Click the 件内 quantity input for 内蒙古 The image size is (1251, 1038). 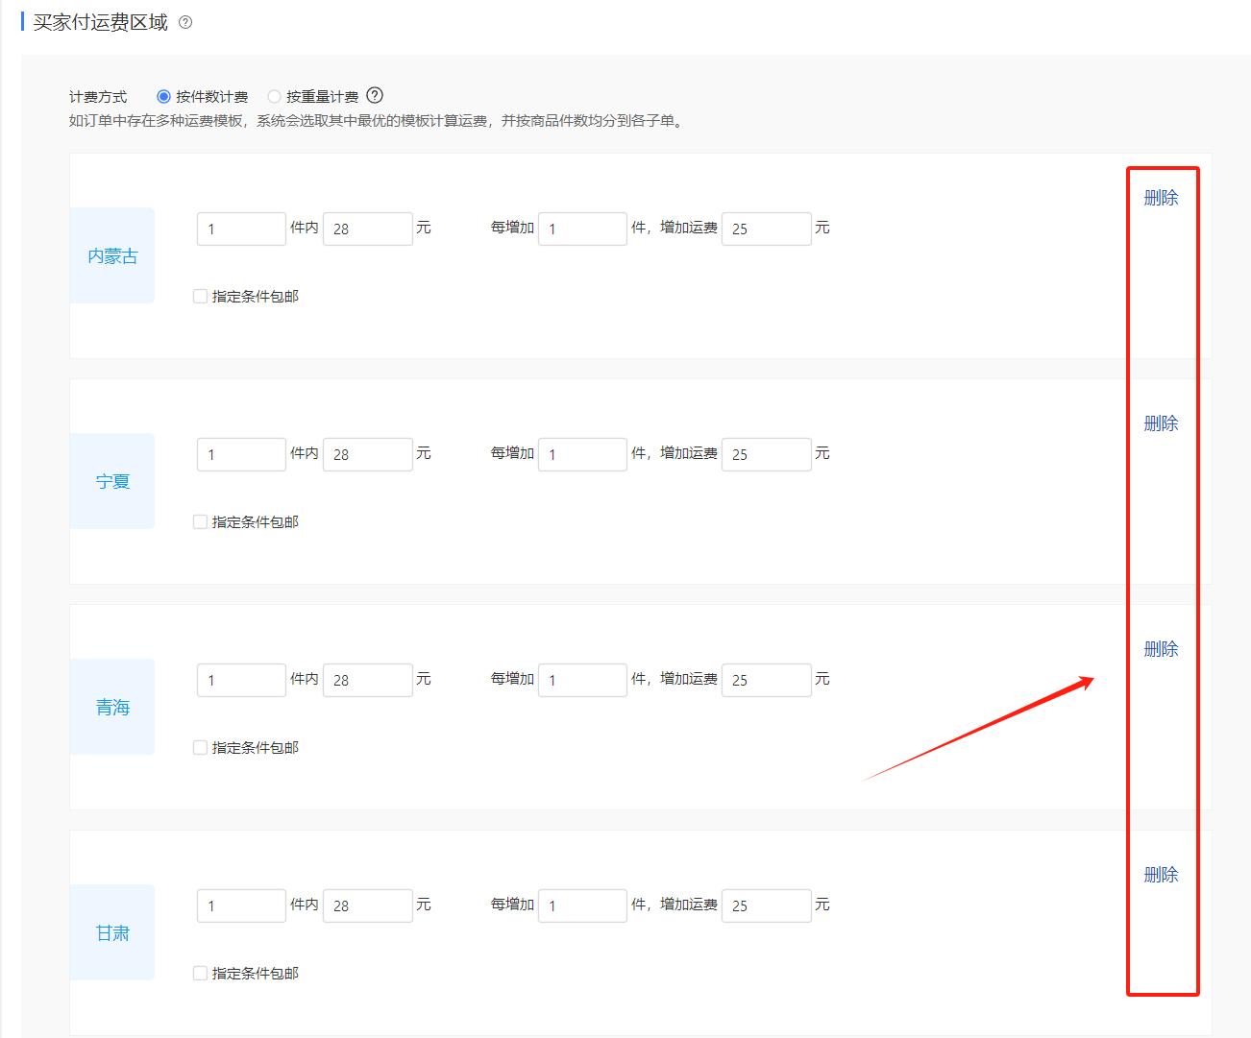[240, 228]
